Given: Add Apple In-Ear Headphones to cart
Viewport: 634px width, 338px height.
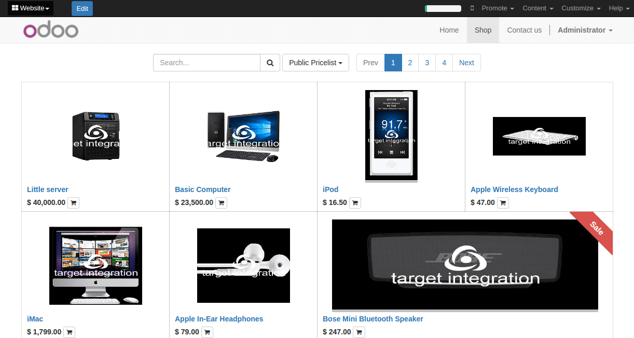Looking at the screenshot, I should click(x=207, y=332).
